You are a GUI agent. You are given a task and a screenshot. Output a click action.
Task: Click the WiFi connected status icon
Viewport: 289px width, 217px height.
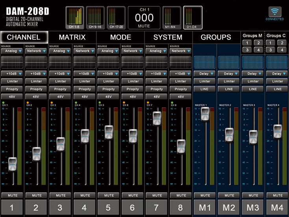(274, 12)
